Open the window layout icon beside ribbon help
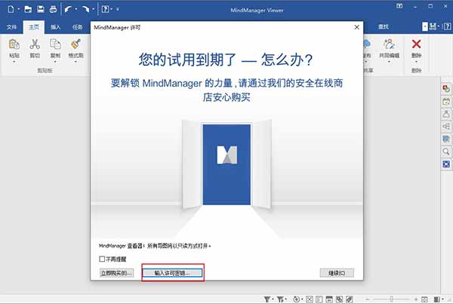 pyautogui.click(x=433, y=27)
